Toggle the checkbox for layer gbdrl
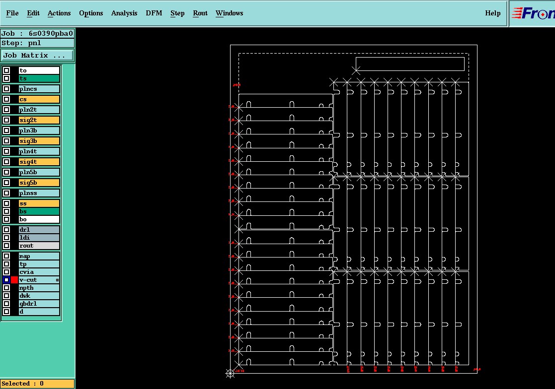555x389 pixels. (6, 304)
